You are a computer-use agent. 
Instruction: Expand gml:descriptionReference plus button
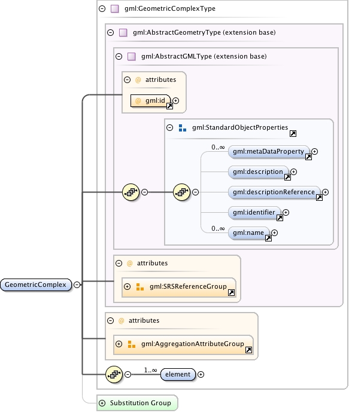click(x=325, y=192)
